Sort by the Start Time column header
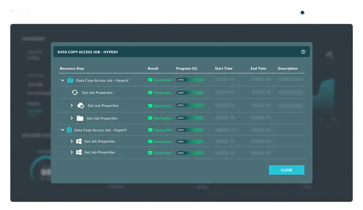 click(224, 68)
